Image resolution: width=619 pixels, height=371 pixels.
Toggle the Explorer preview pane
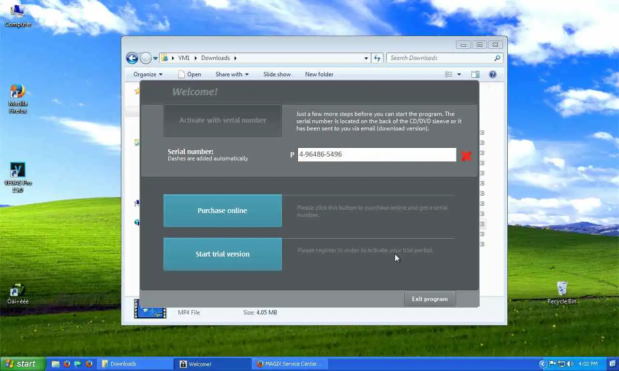475,74
